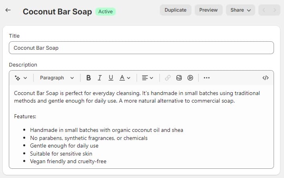Click the back arrow icon
The height and width of the screenshot is (178, 284).
(8, 10)
